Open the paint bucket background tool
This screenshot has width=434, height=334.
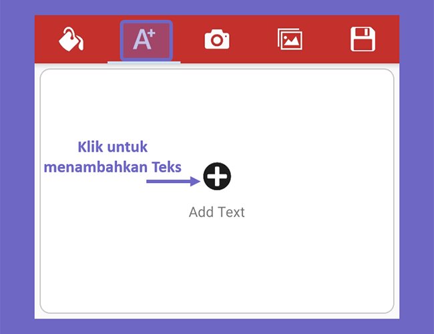(x=71, y=39)
